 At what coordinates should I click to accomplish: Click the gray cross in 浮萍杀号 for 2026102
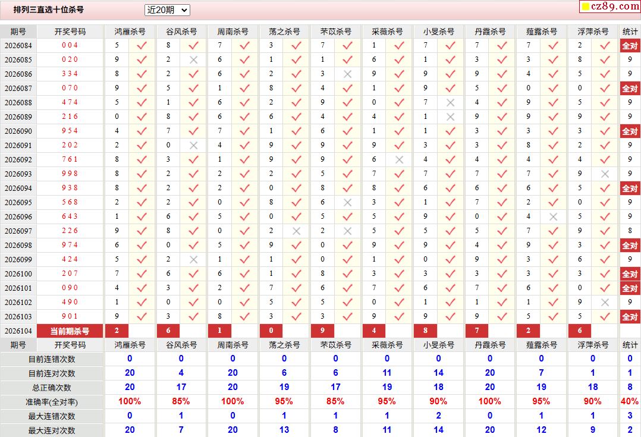coord(605,302)
